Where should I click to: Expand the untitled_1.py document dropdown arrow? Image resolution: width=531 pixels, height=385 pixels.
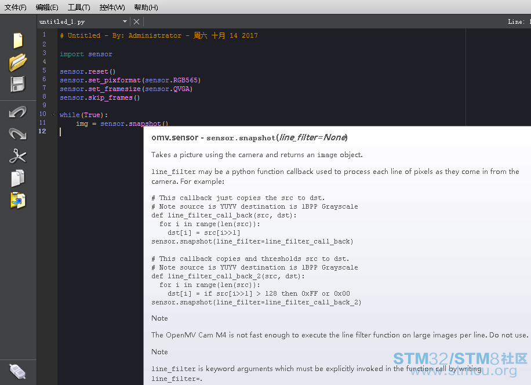(125, 22)
